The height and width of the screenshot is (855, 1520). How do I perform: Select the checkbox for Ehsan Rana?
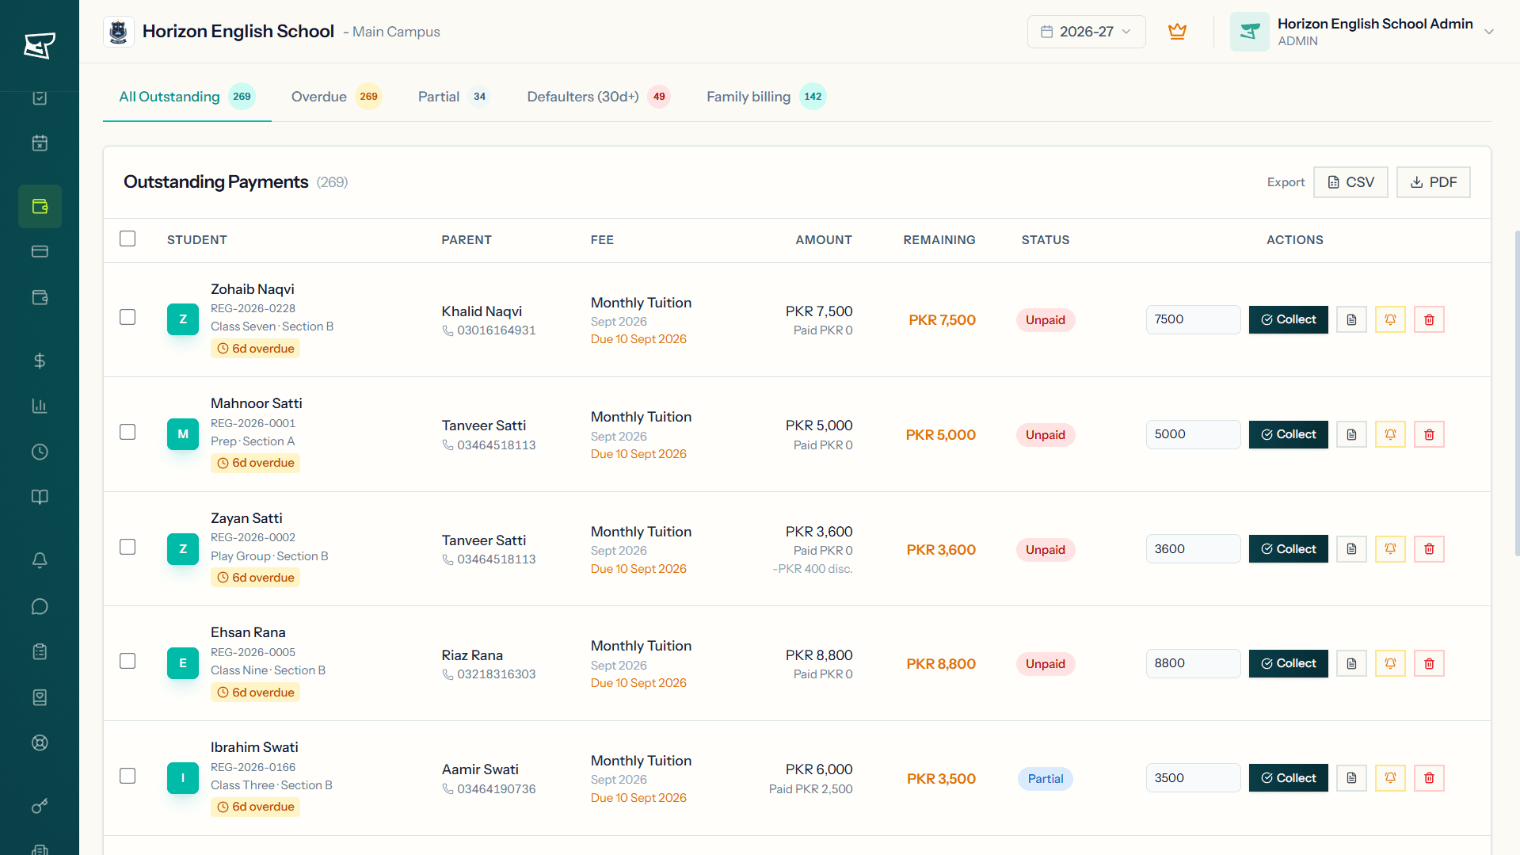point(128,661)
